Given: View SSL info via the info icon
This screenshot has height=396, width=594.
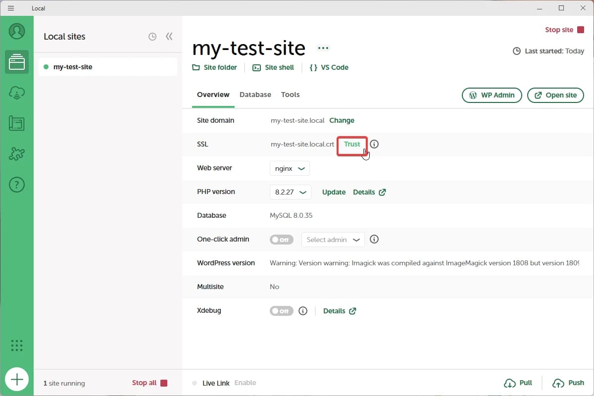Looking at the screenshot, I should (374, 144).
